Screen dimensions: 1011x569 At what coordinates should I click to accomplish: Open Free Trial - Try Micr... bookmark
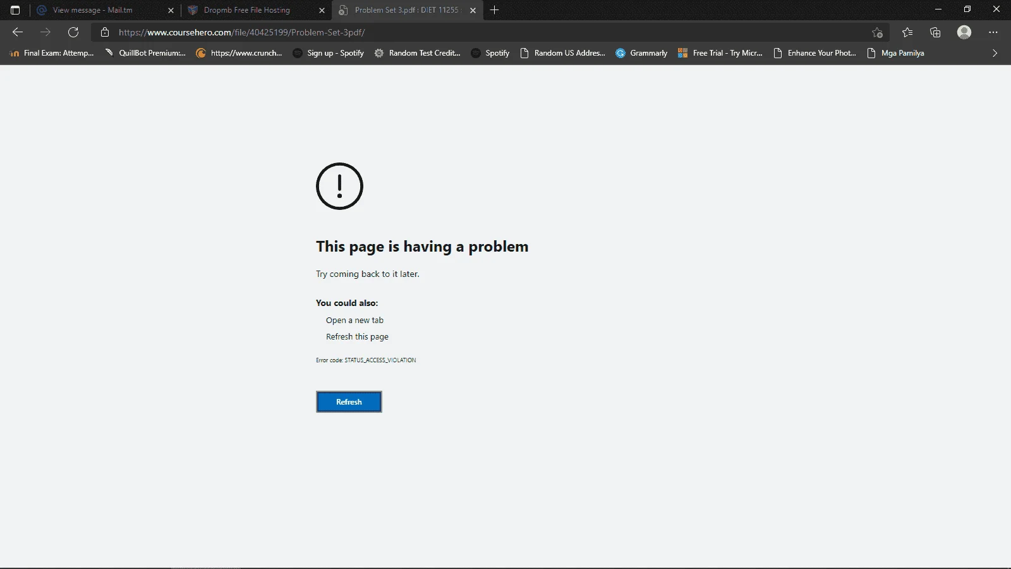[720, 53]
